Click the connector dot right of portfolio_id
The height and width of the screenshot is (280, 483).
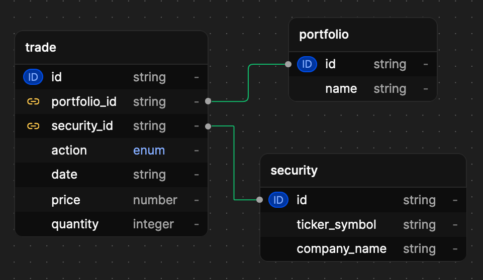click(208, 101)
